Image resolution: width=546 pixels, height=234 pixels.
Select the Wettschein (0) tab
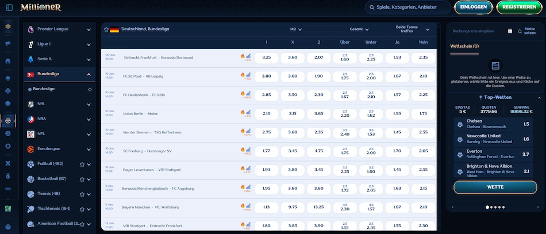click(x=464, y=47)
